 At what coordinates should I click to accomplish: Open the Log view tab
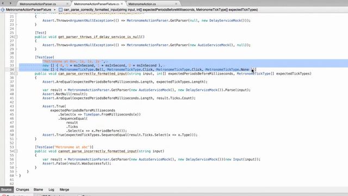(51, 189)
